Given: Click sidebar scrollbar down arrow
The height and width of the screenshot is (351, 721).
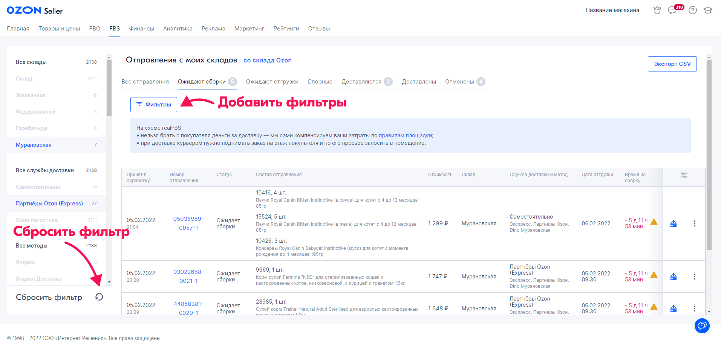Looking at the screenshot, I should point(109,282).
